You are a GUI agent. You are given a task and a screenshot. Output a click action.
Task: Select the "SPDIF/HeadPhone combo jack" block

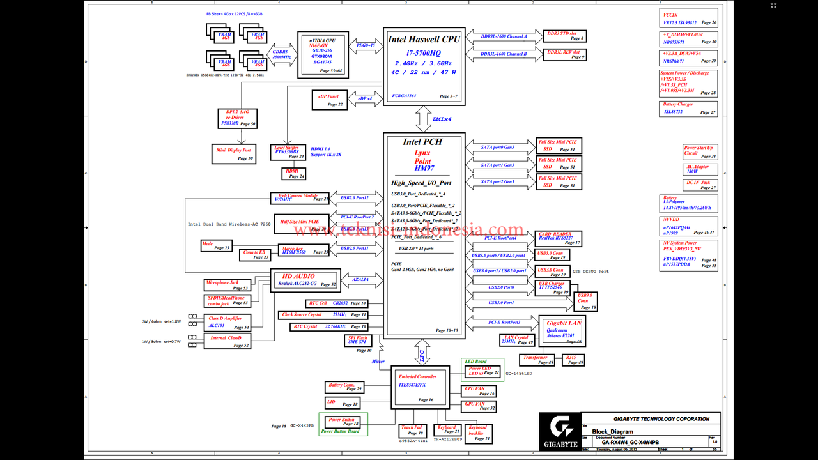pos(227,300)
